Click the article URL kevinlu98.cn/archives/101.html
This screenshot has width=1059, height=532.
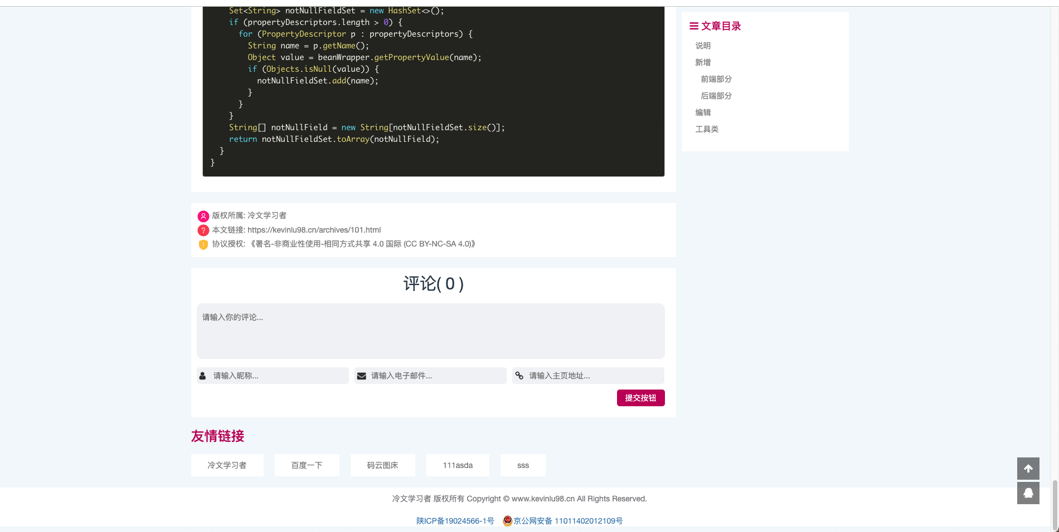(x=314, y=230)
